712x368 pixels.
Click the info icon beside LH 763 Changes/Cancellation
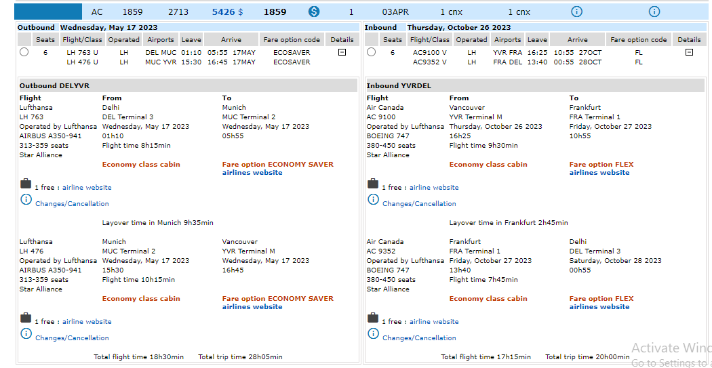(x=26, y=199)
